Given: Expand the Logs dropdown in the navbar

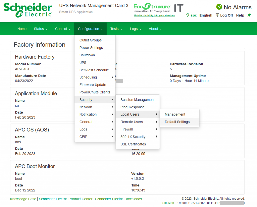Looking at the screenshot, I should tap(136, 29).
